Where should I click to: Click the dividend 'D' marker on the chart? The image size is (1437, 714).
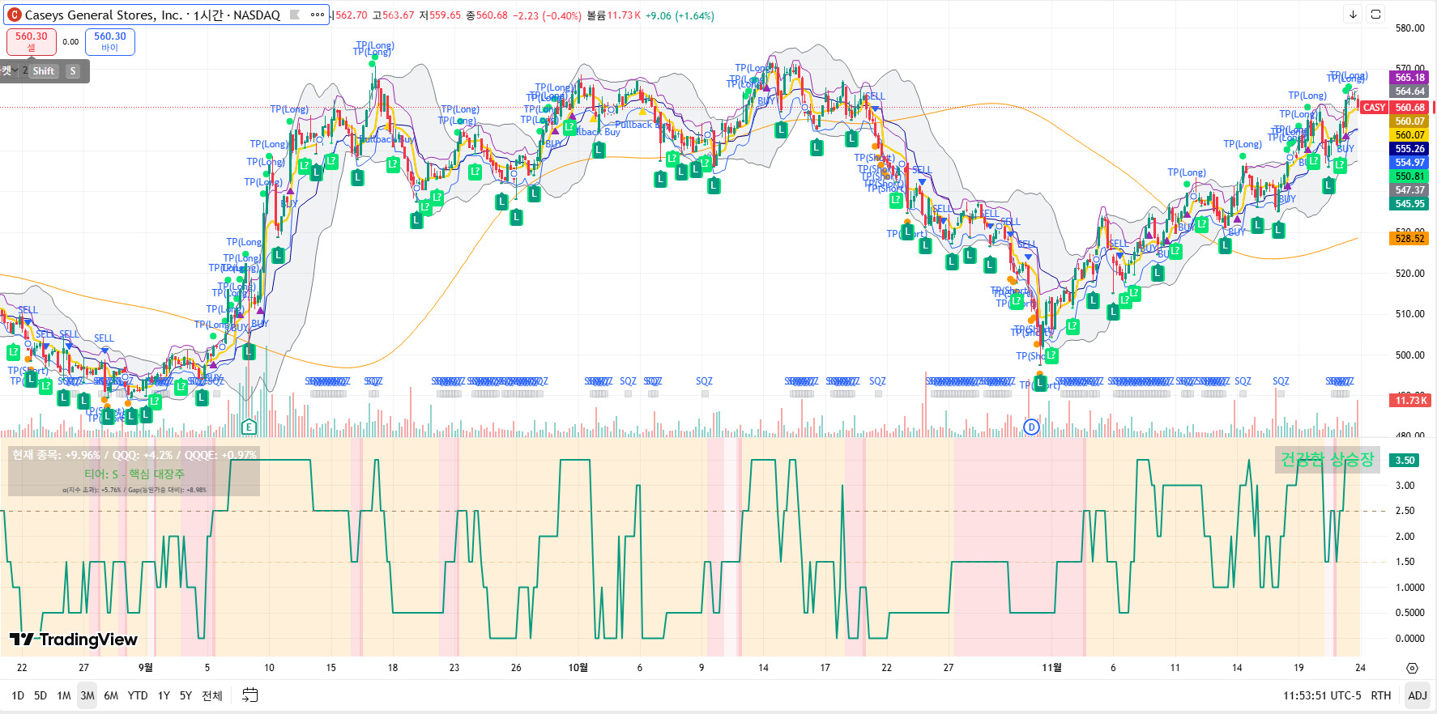(1031, 427)
